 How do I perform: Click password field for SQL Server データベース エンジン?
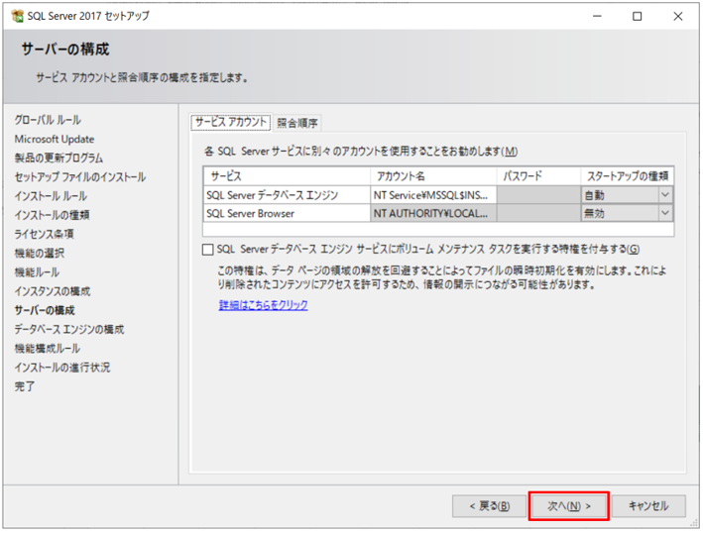click(x=539, y=195)
